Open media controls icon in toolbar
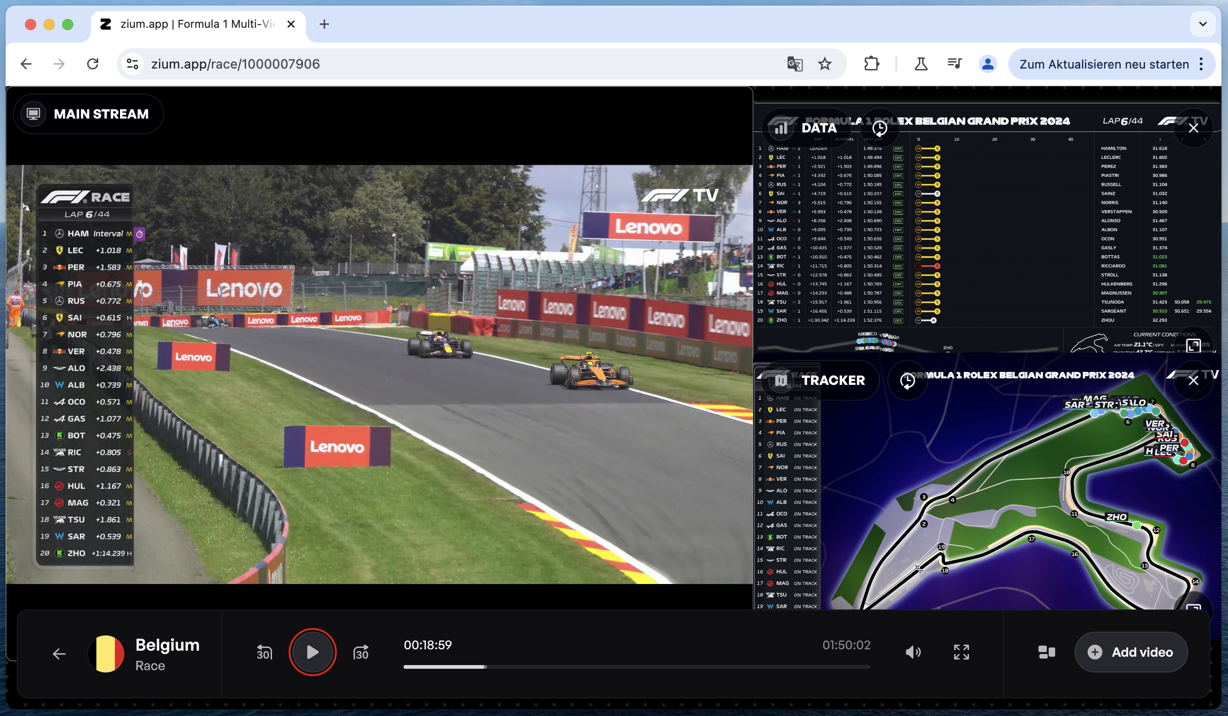Screen dimensions: 1228x716 click(954, 64)
